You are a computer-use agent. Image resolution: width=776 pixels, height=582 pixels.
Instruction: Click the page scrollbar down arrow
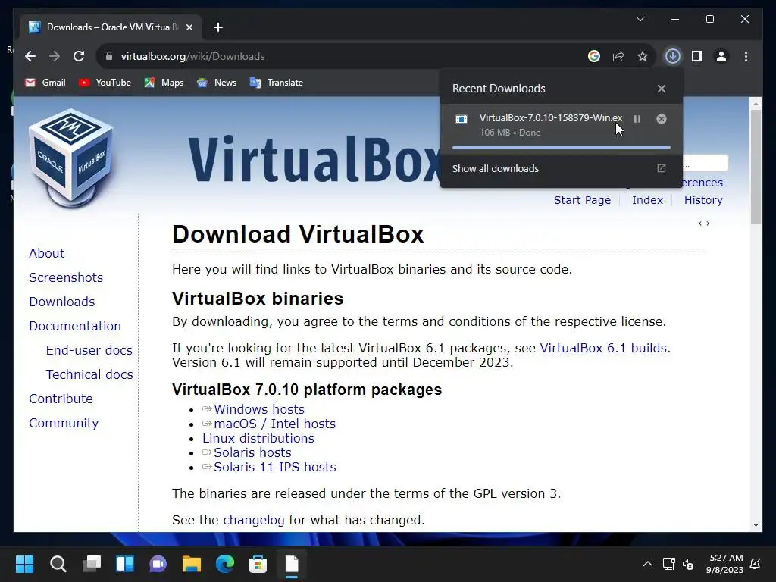(x=756, y=525)
